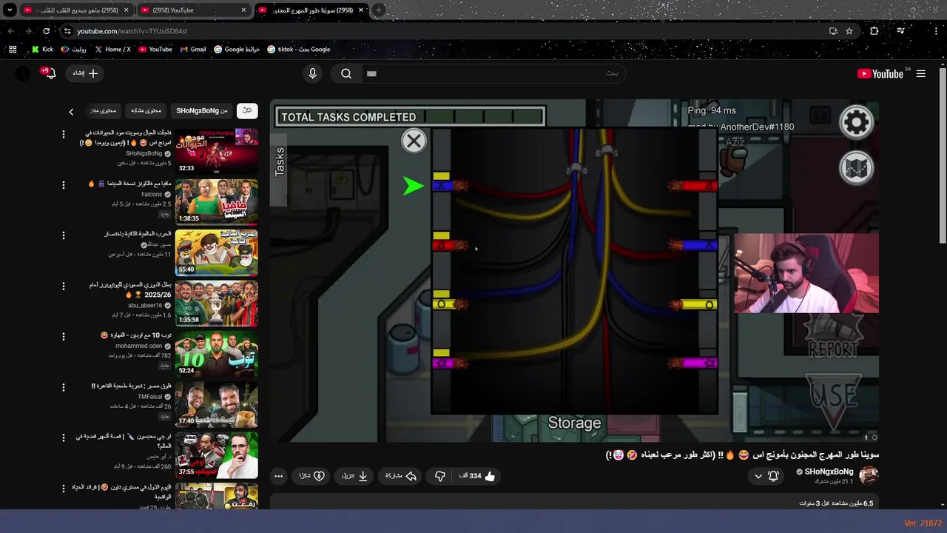Open options menu for الحرب العالمية الثانية video
Image resolution: width=947 pixels, height=533 pixels.
[x=63, y=235]
